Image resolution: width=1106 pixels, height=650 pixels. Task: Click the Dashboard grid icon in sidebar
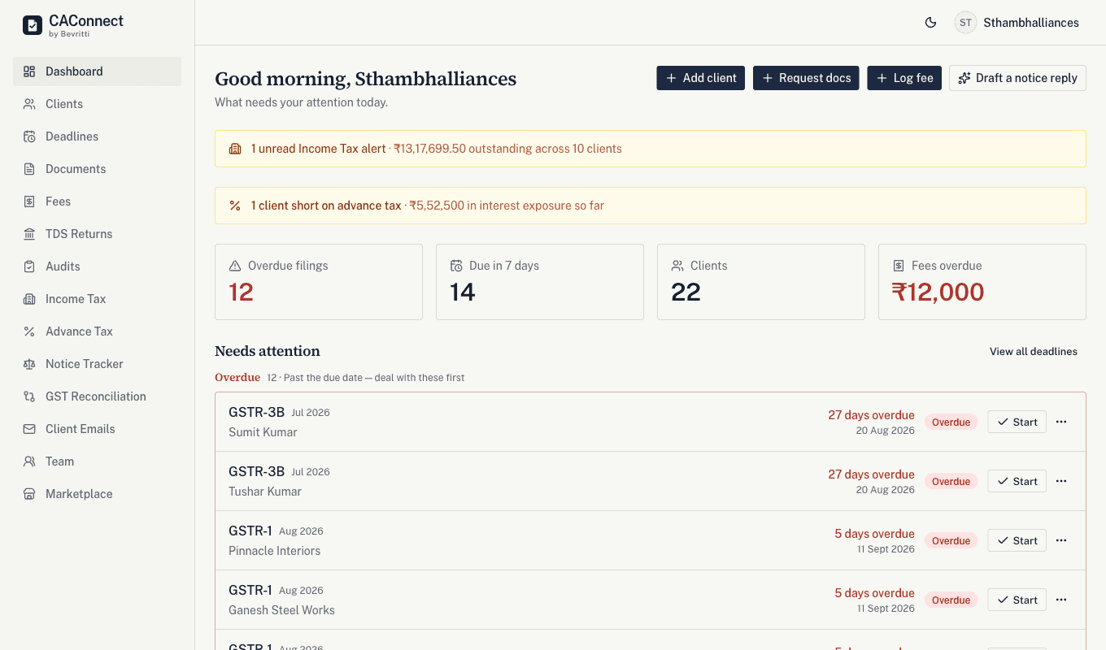point(29,71)
